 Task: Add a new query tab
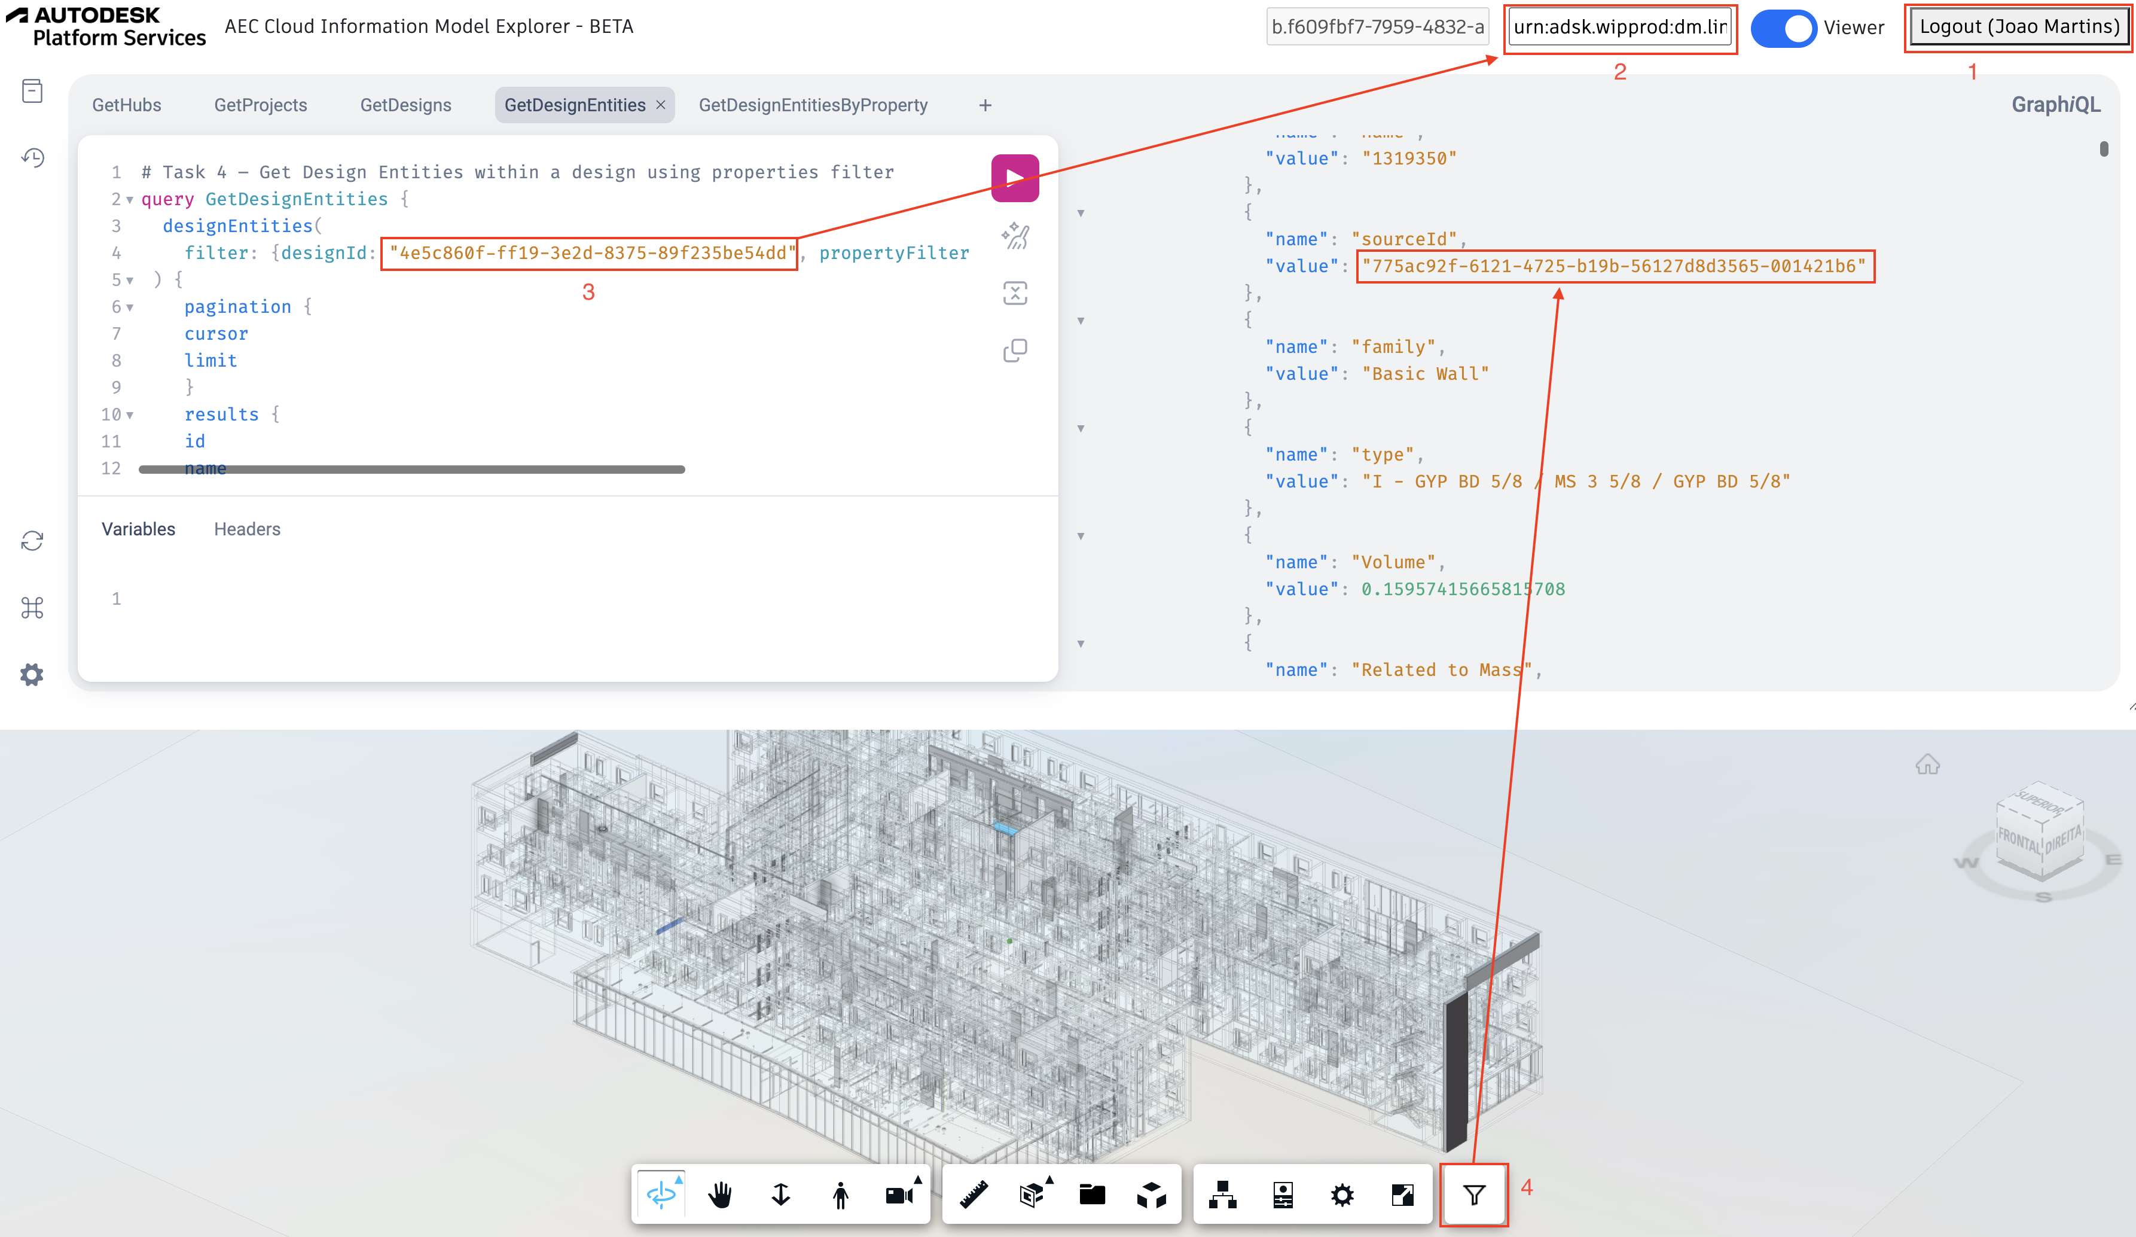984,105
